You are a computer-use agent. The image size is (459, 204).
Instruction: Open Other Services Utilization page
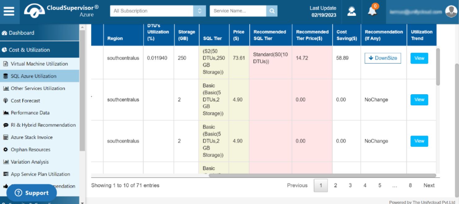pyautogui.click(x=39, y=88)
